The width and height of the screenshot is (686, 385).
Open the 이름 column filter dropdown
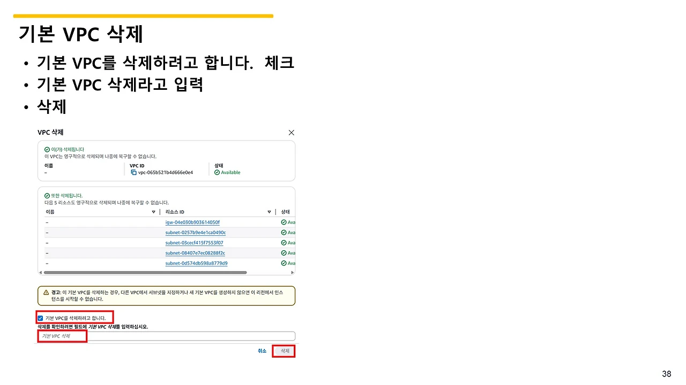coord(153,212)
